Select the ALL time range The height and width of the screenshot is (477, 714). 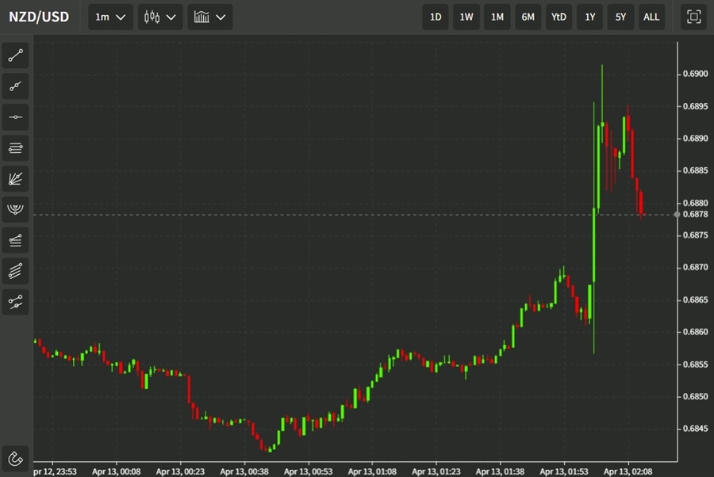(651, 17)
